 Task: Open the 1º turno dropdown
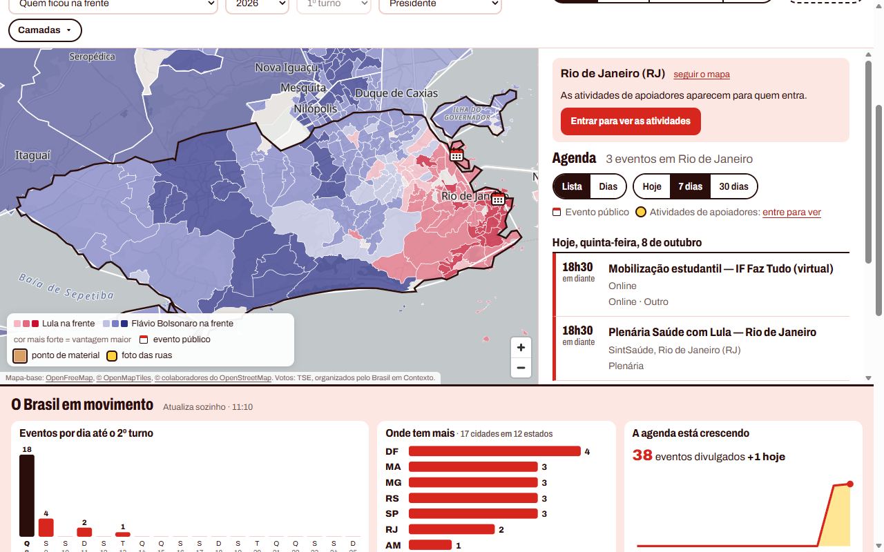(334, 4)
